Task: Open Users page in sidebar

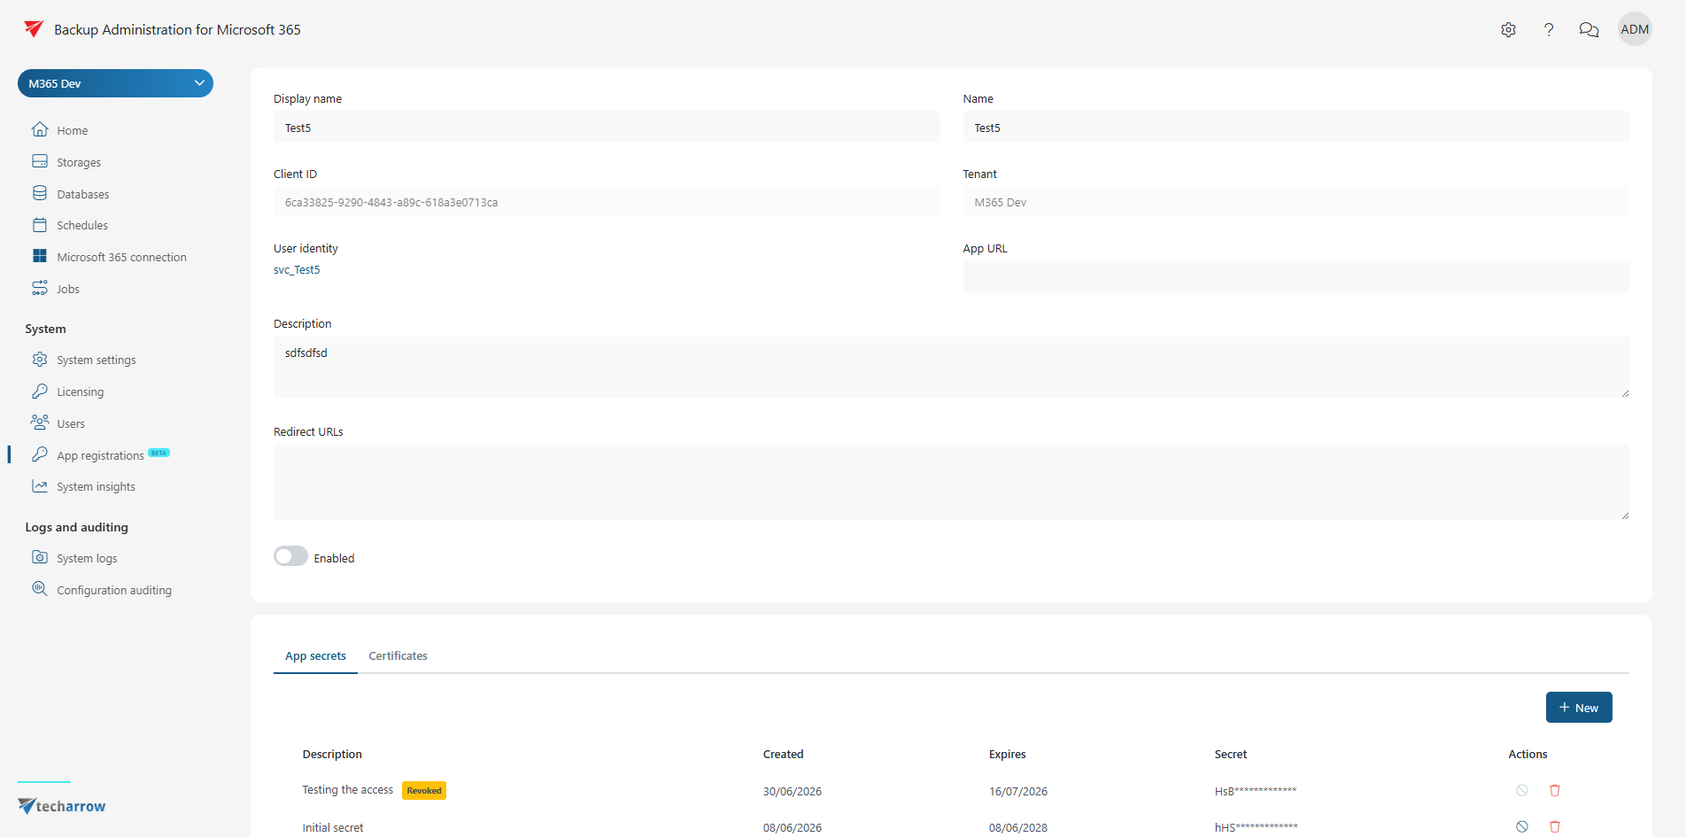Action: coord(71,424)
